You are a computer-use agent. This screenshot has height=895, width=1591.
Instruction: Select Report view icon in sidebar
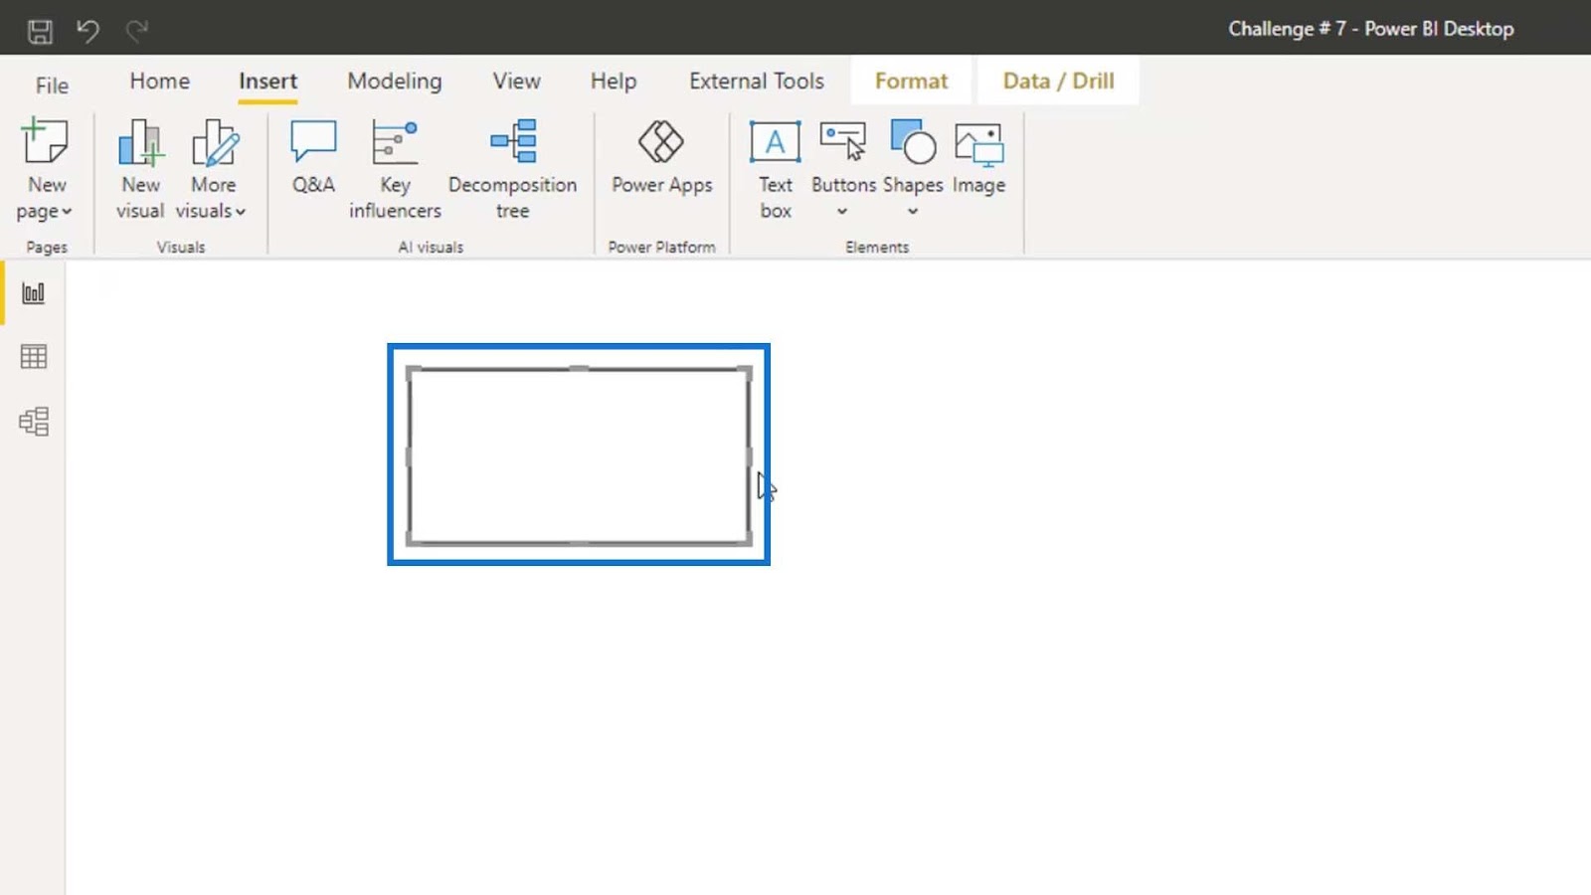34,293
